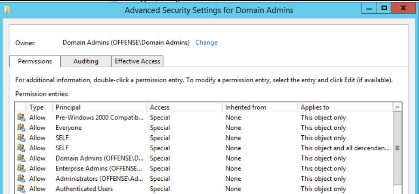Click icon of SELF descendants entry
This screenshot has height=194, width=419.
pyautogui.click(x=21, y=148)
